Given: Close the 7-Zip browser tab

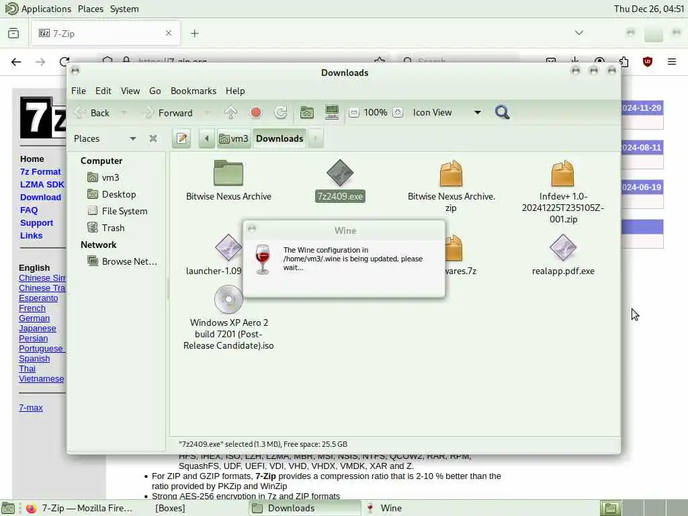Looking at the screenshot, I should (169, 33).
